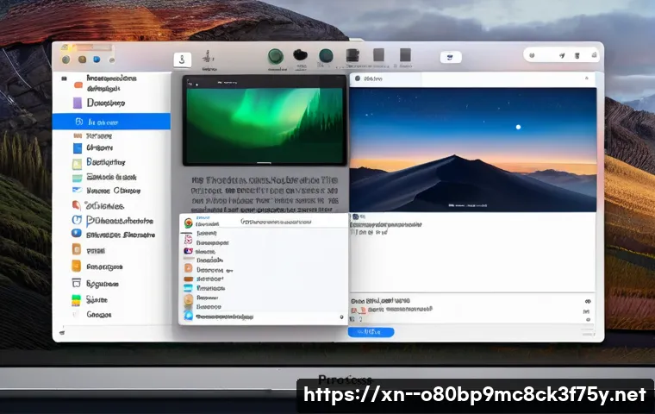Collapse the right panel using header chevron

tap(588, 78)
